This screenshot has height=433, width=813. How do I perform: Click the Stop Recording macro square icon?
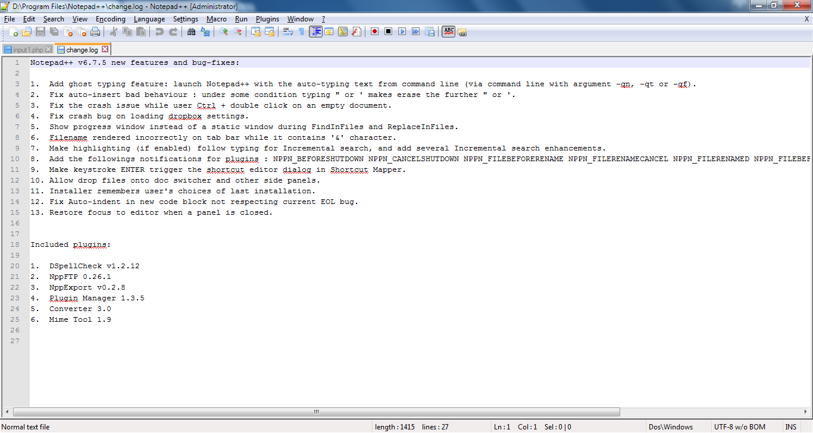pos(389,32)
